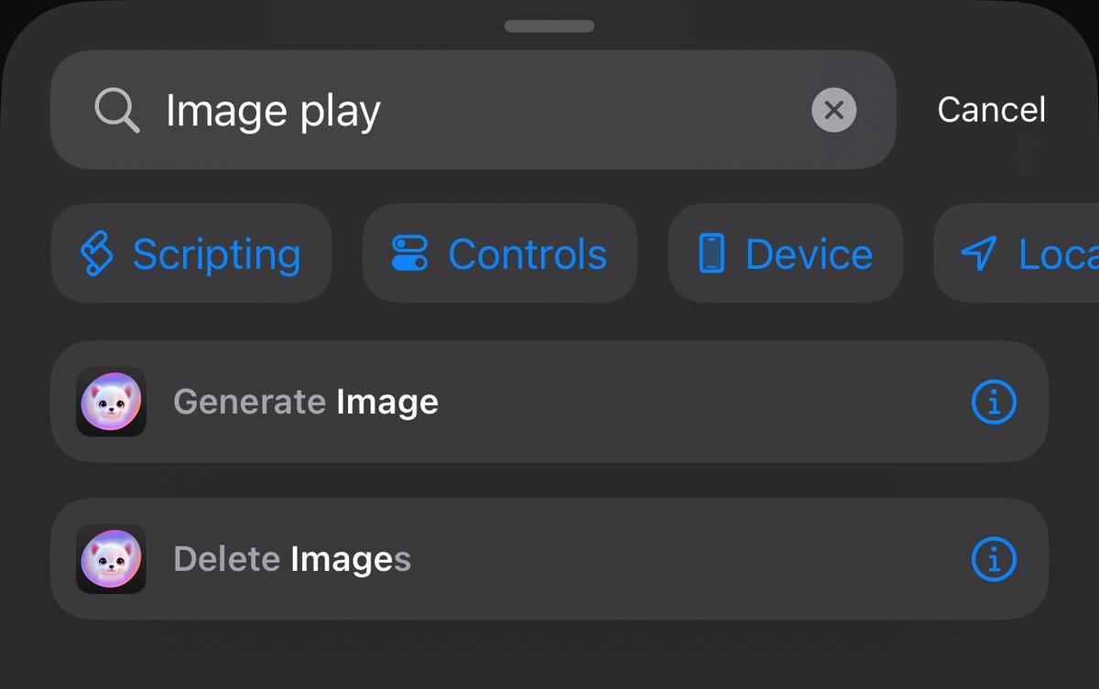This screenshot has width=1099, height=689.
Task: Show info for Delete Images
Action: [x=994, y=559]
